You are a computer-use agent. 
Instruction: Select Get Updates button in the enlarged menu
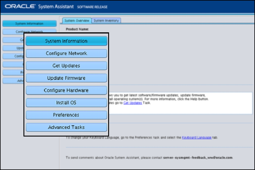66,66
